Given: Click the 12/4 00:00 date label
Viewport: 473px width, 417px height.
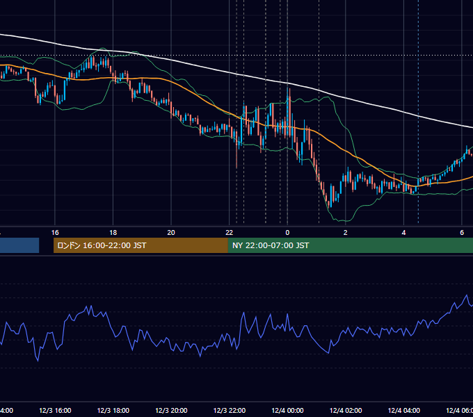Looking at the screenshot, I should coord(287,410).
